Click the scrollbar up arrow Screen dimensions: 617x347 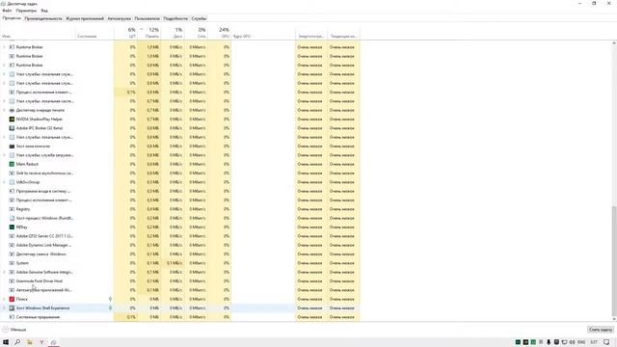tap(614, 42)
